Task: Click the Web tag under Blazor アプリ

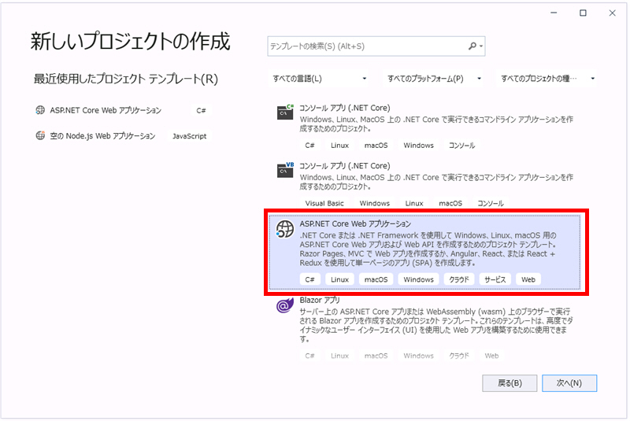Action: [491, 356]
